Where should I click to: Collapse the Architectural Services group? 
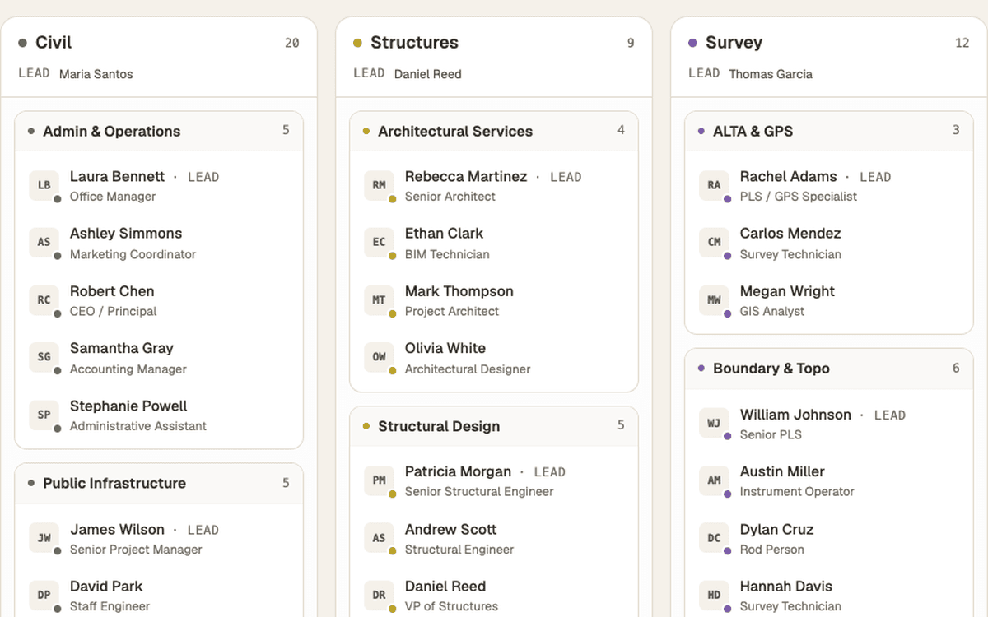494,132
